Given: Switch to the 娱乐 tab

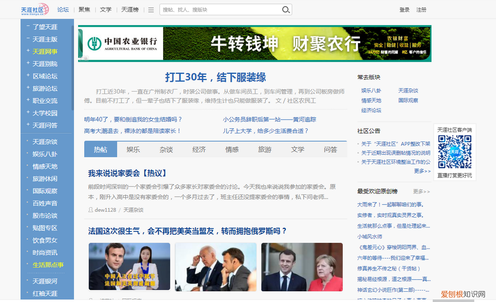Looking at the screenshot, I should (x=133, y=149).
